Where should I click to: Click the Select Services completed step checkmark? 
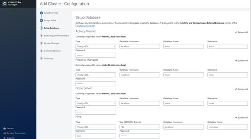41,13
